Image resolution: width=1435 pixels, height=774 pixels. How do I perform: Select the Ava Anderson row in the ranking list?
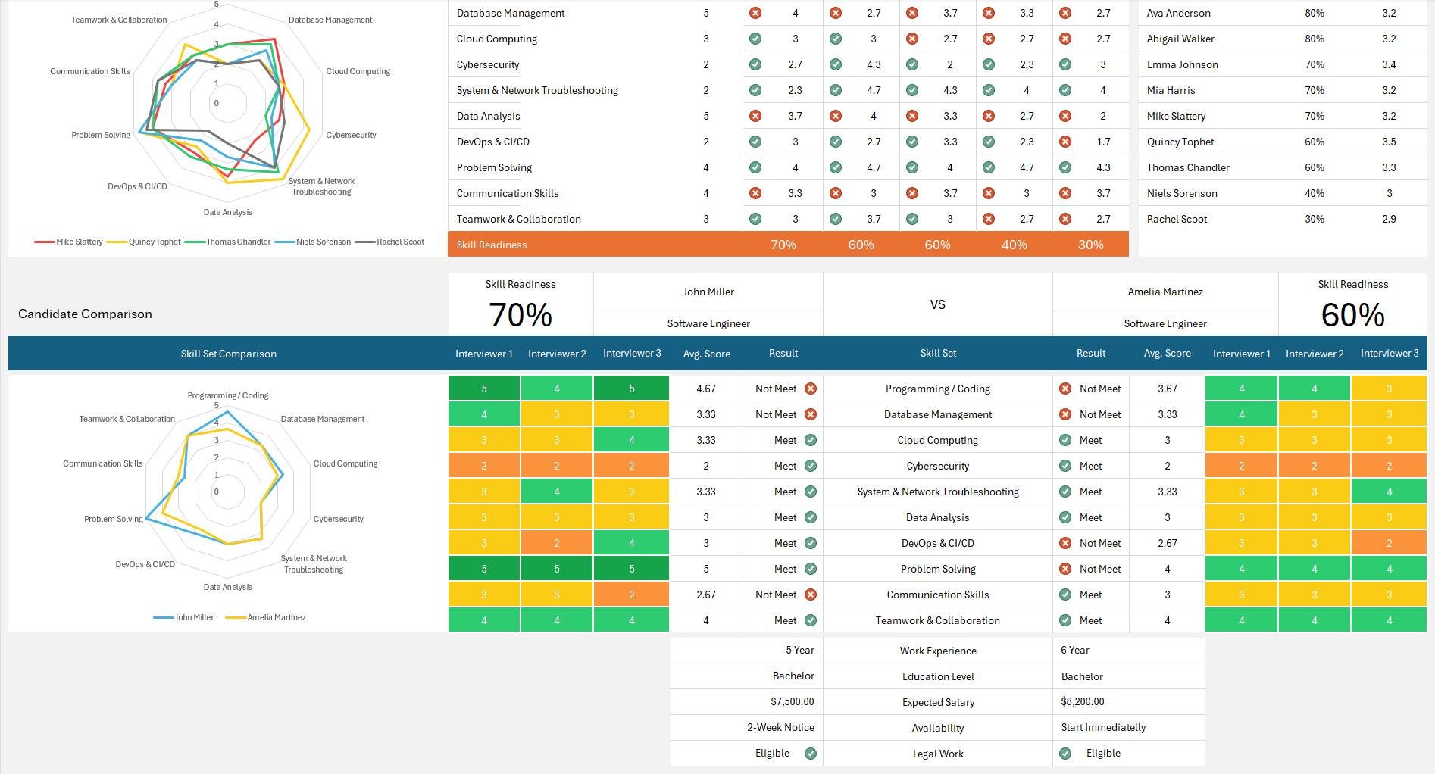(x=1282, y=13)
